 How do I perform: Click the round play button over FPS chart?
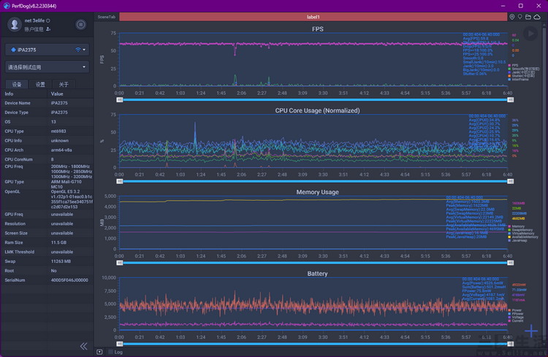(x=530, y=34)
